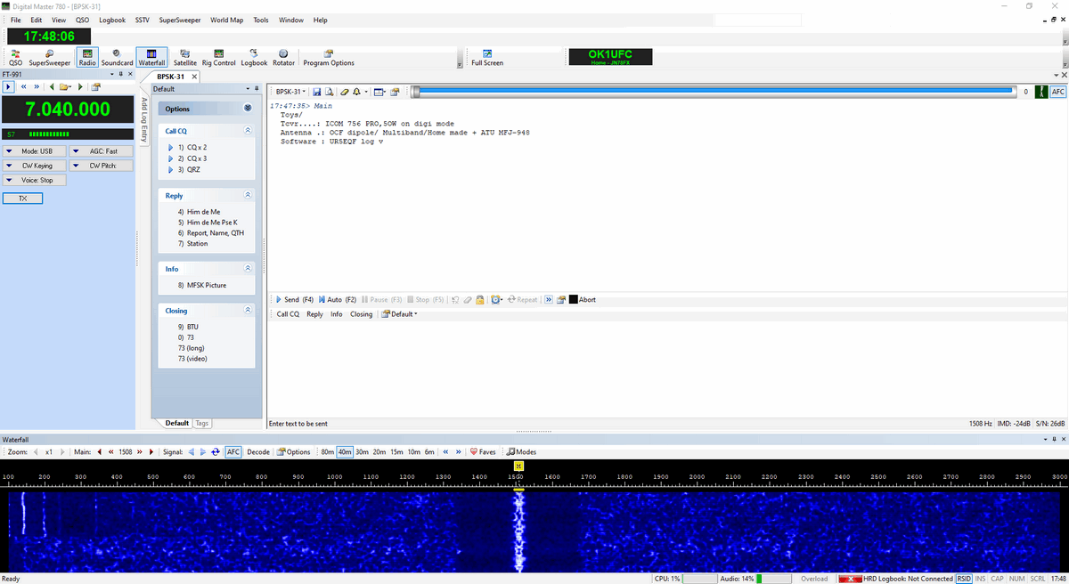Open the Logbook menu

click(x=112, y=20)
